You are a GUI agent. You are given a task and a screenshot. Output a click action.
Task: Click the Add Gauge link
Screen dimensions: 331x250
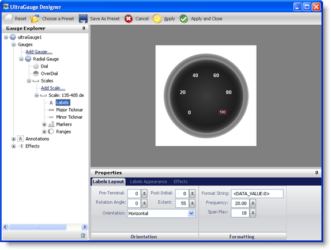pos(39,52)
